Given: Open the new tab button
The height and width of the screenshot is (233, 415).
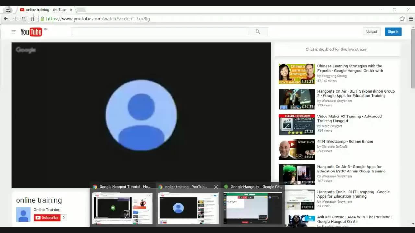Looking at the screenshot, I should 81,10.
